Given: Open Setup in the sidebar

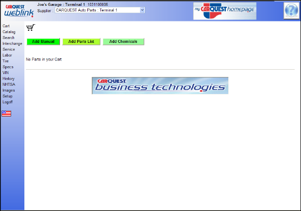Looking at the screenshot, I should [7, 96].
